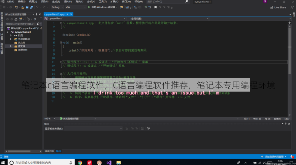Open the 工具(T) menu
The width and height of the screenshot is (296, 165).
(x=103, y=1)
